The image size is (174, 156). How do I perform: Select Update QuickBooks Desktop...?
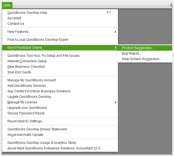click(x=60, y=97)
